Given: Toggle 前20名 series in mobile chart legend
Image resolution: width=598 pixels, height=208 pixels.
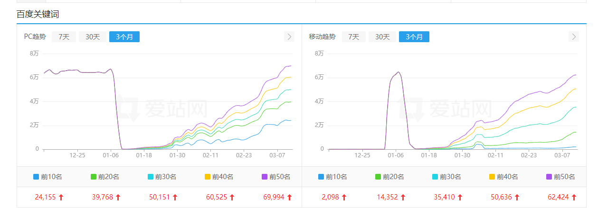Looking at the screenshot, I should tap(389, 177).
